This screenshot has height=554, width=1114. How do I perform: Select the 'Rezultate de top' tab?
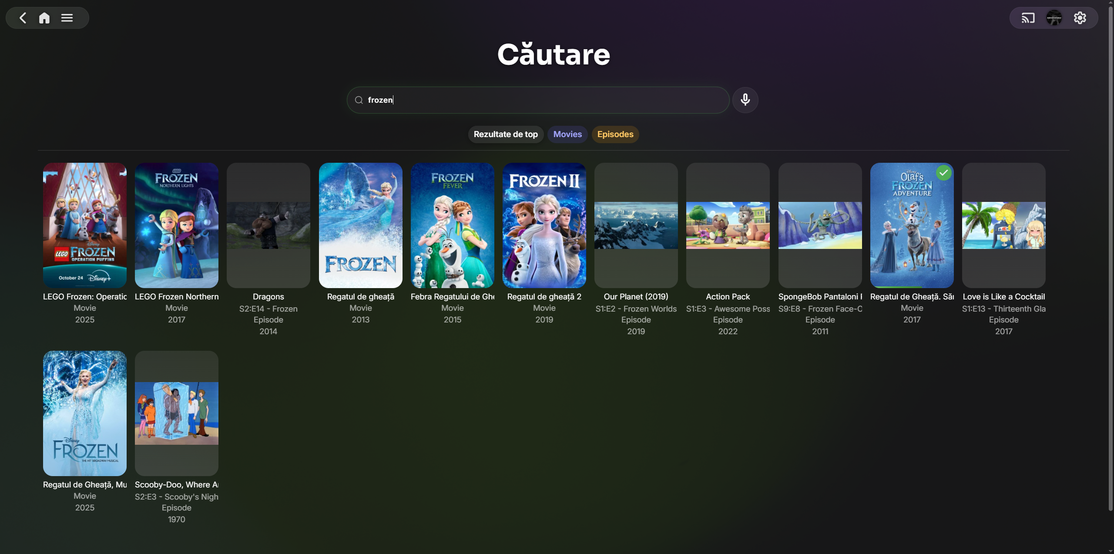(x=506, y=134)
